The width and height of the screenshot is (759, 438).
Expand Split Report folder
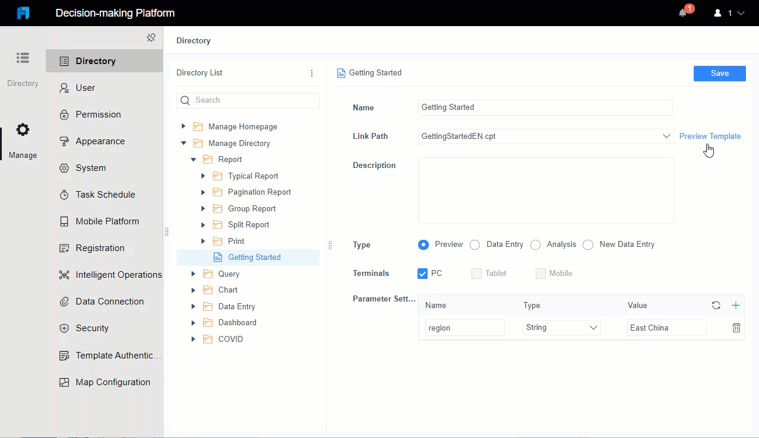pyautogui.click(x=203, y=224)
